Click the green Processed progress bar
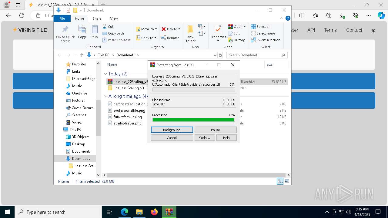 (193, 120)
